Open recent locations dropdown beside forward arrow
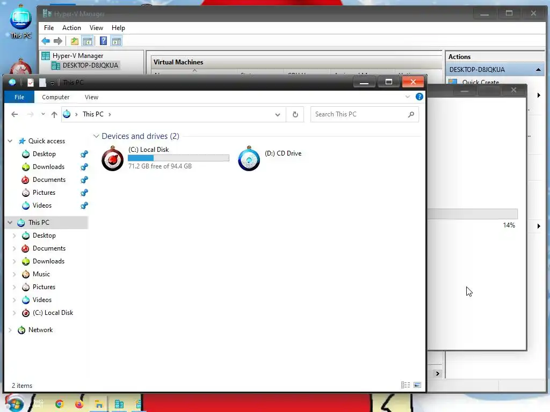The image size is (550, 412). tap(43, 114)
